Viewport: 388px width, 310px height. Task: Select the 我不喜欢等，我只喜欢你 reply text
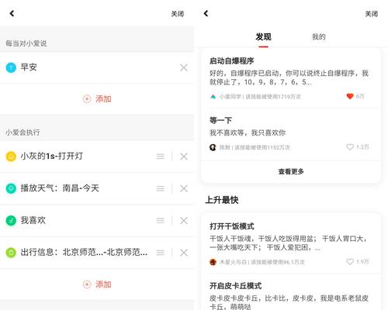coord(248,133)
